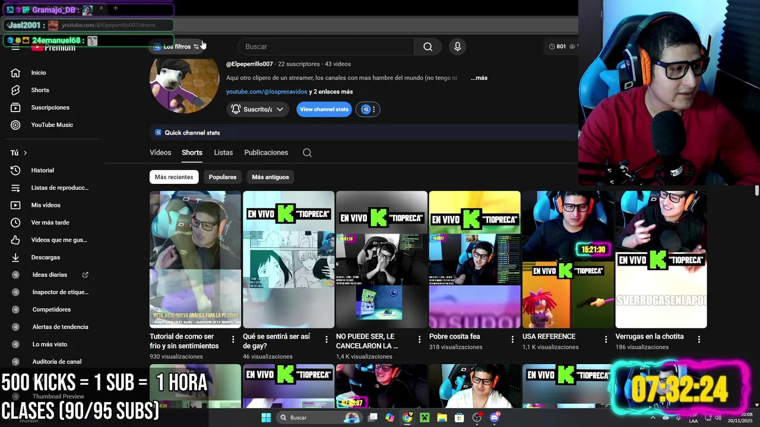Select the Shorts channel tab
Viewport: 760px width, 427px height.
[192, 152]
